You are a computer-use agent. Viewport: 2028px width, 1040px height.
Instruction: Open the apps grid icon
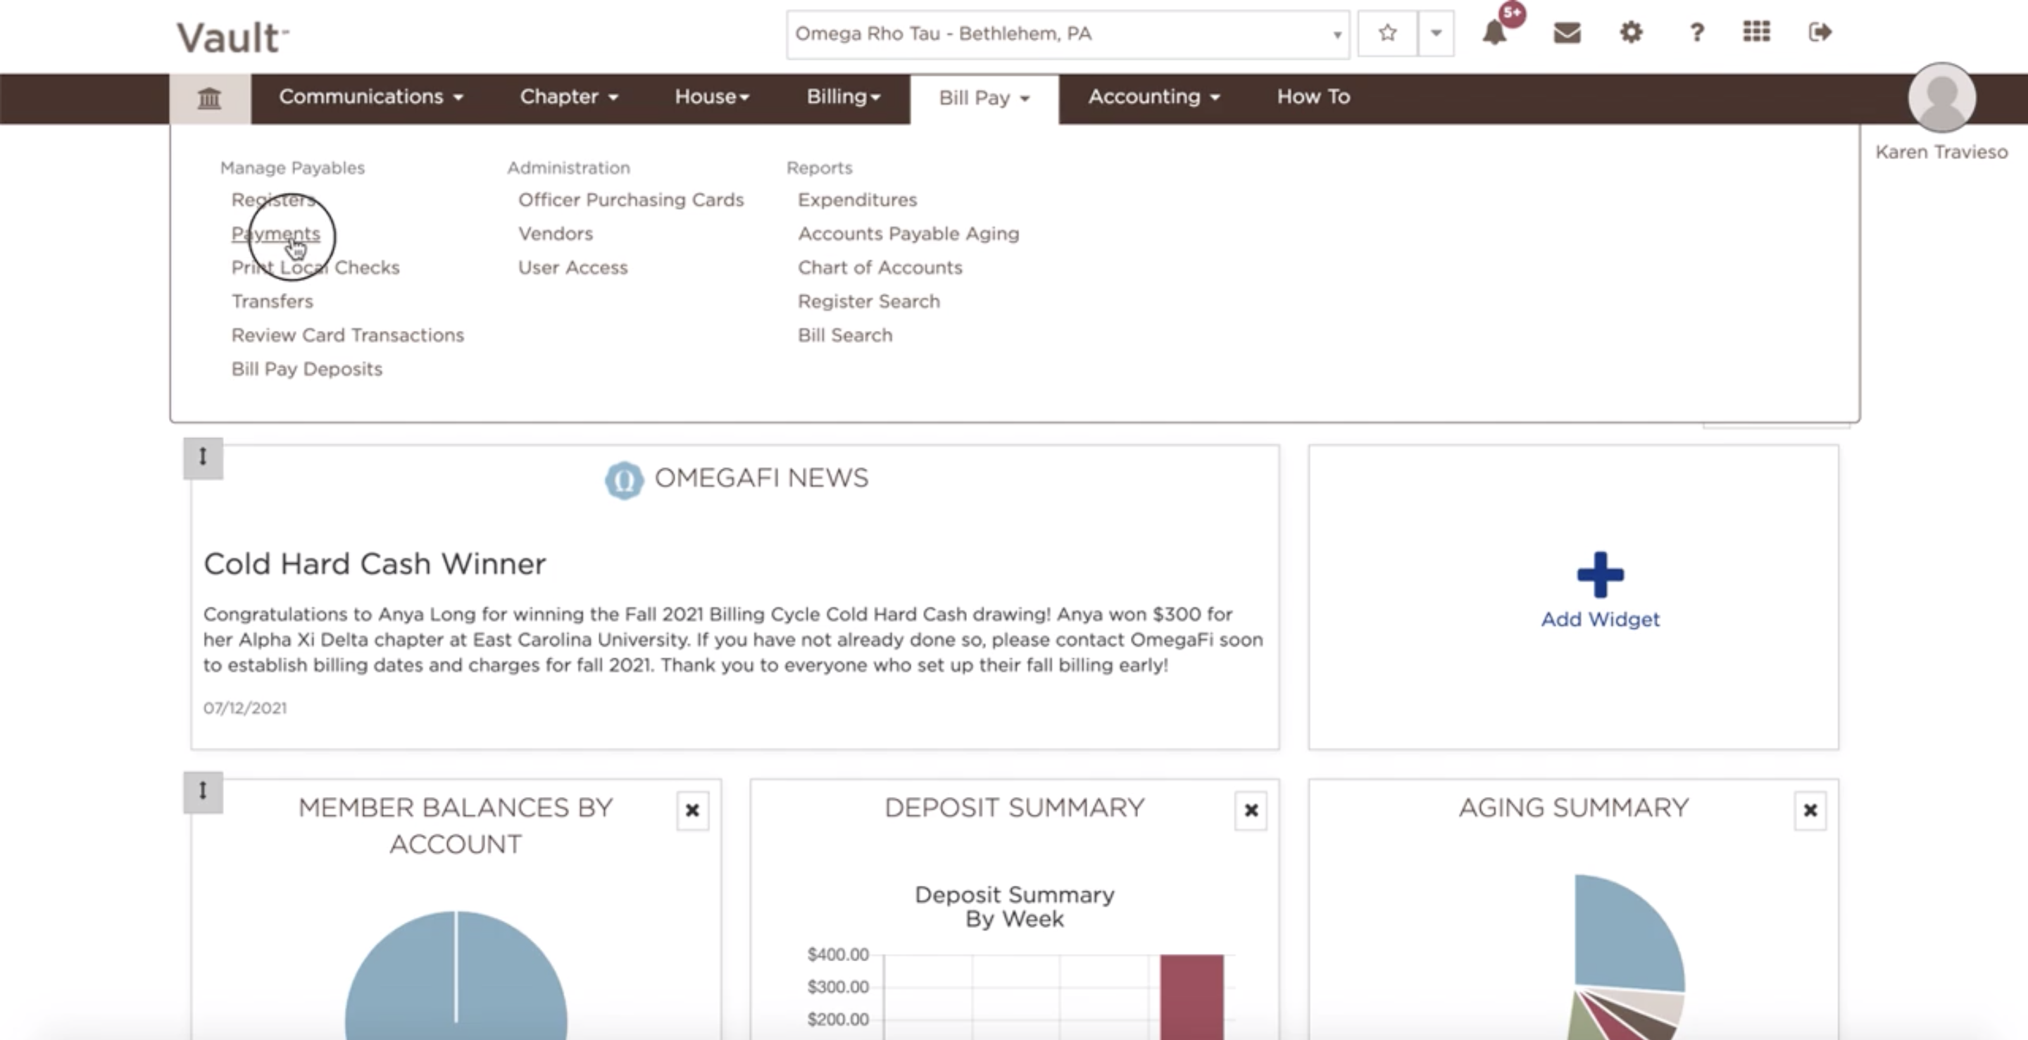pyautogui.click(x=1756, y=33)
